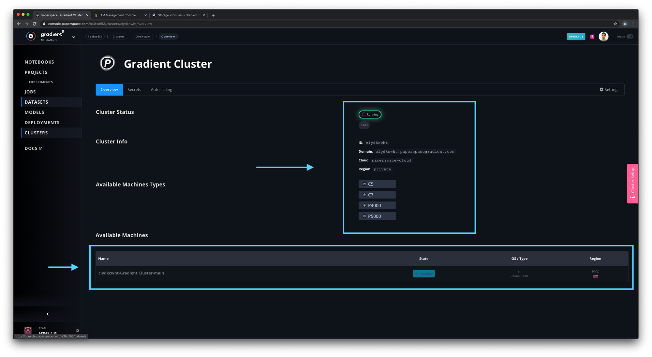Click the Overview breadcrumb pill
Screen dimensions: 652x357
168,37
